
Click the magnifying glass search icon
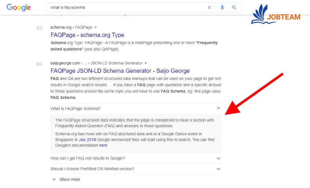234,7
